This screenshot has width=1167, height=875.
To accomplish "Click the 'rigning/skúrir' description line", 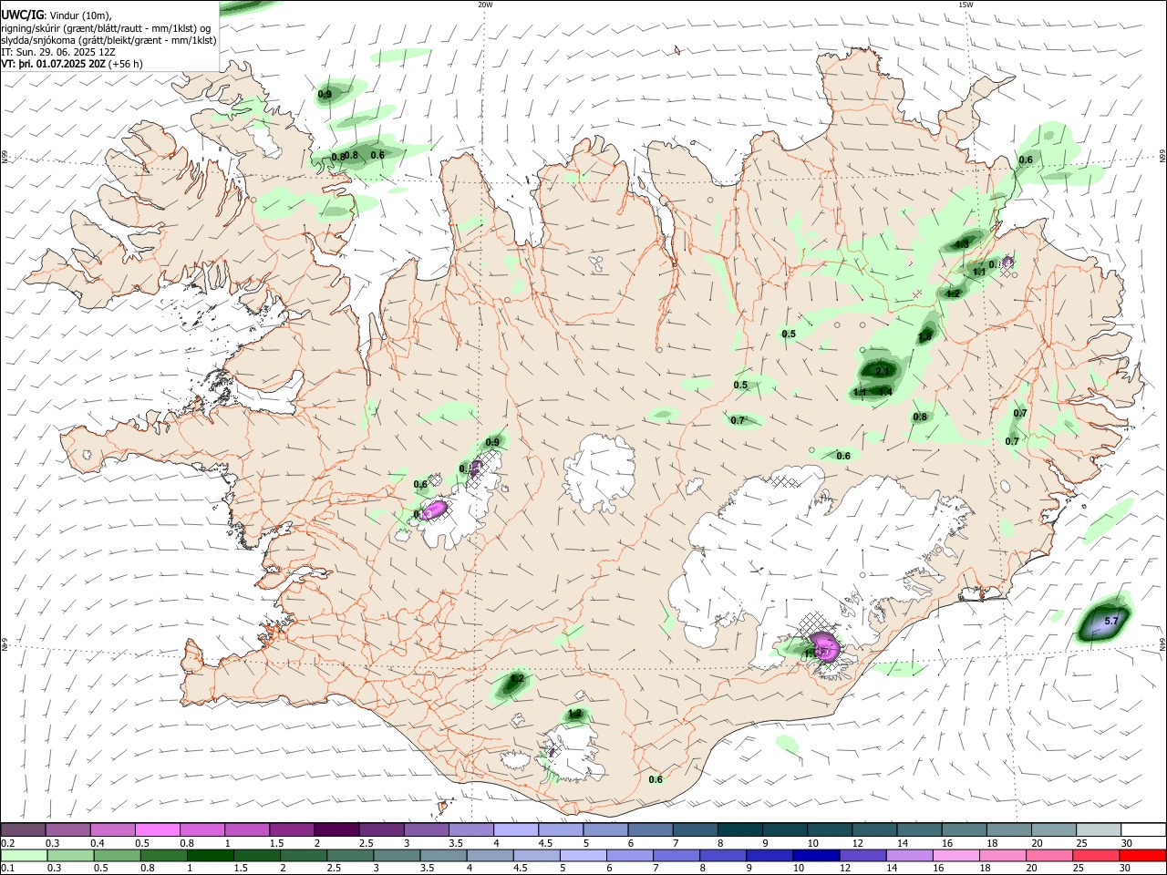I will (x=106, y=28).
